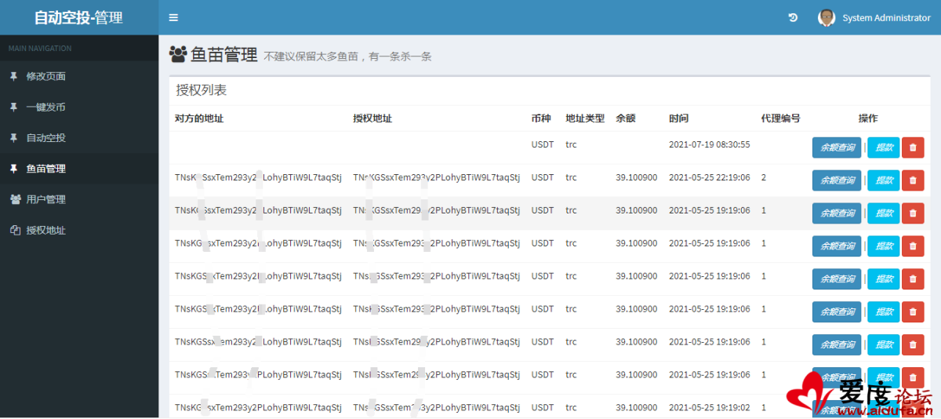Delete the 2021-07-19 08:30:55 row with the trash icon
This screenshot has height=419, width=941.
[913, 148]
